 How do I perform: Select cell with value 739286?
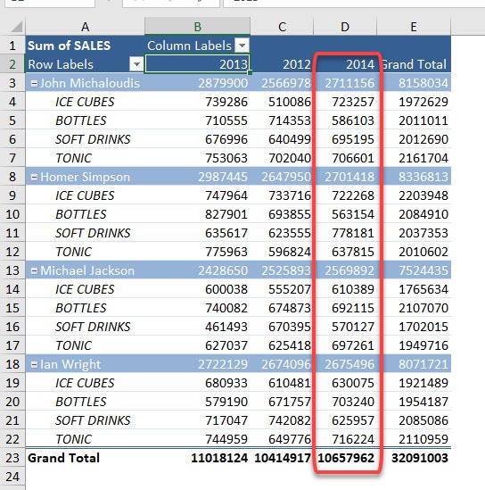pos(197,102)
